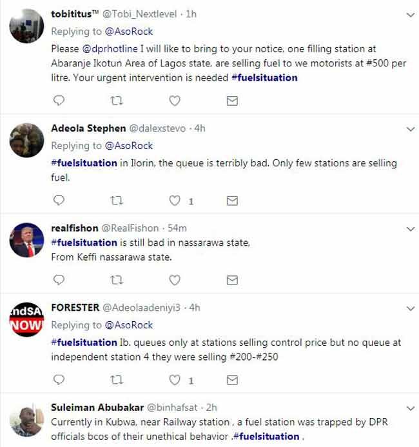Visit @AsoRock from FORESTER's reply line

pos(128,324)
